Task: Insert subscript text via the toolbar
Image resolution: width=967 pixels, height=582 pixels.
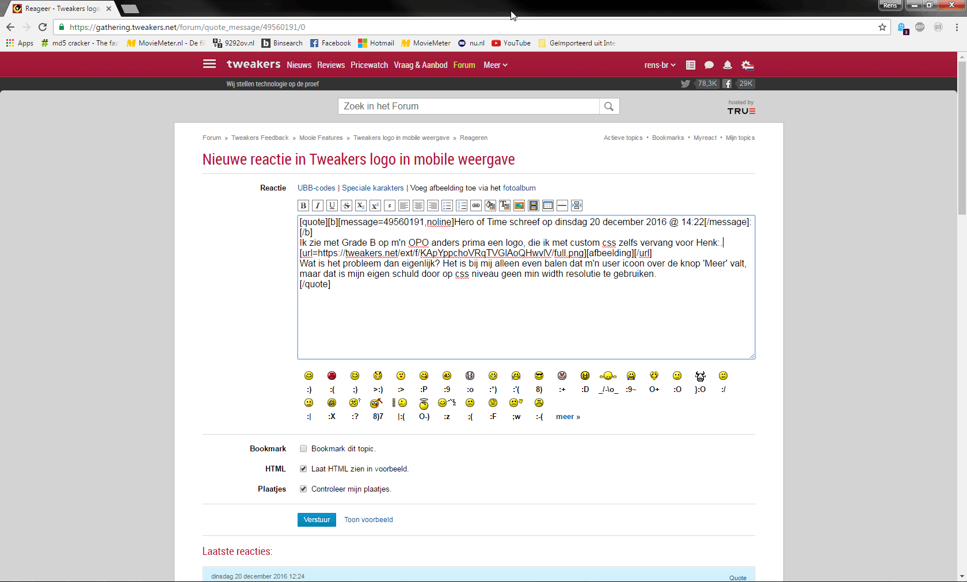Action: 361,206
